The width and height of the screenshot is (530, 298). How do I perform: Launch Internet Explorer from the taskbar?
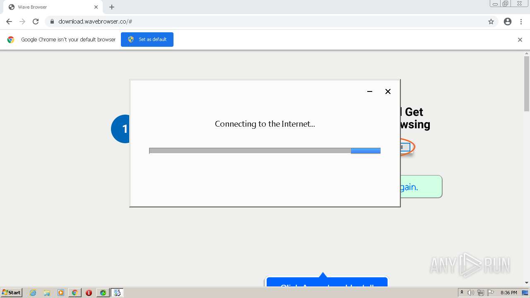point(33,293)
